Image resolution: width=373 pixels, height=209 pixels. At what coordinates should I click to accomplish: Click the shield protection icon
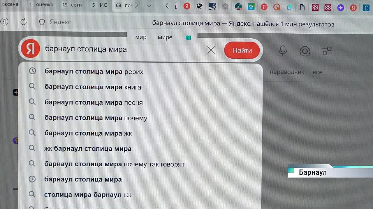click(x=42, y=22)
